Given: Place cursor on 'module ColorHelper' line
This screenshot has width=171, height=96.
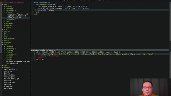Looking at the screenshot, I should [42, 2].
